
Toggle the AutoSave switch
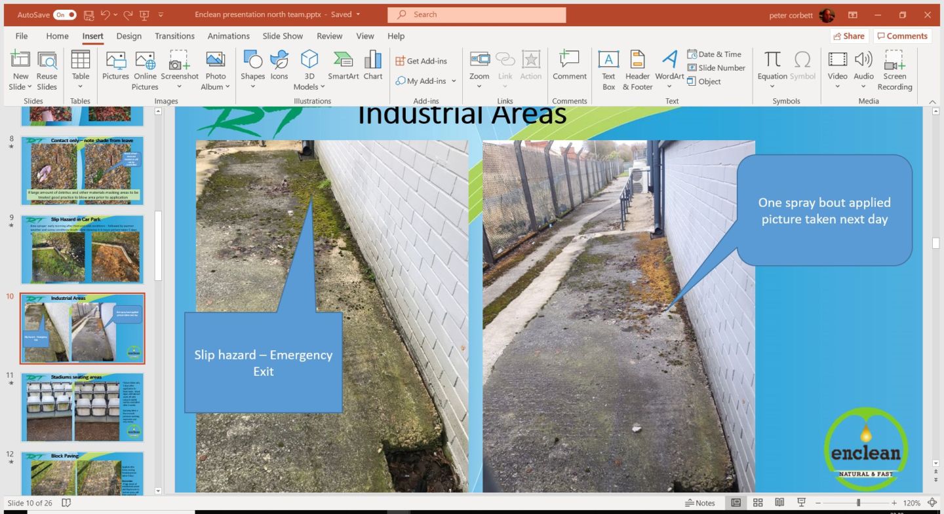pyautogui.click(x=65, y=14)
